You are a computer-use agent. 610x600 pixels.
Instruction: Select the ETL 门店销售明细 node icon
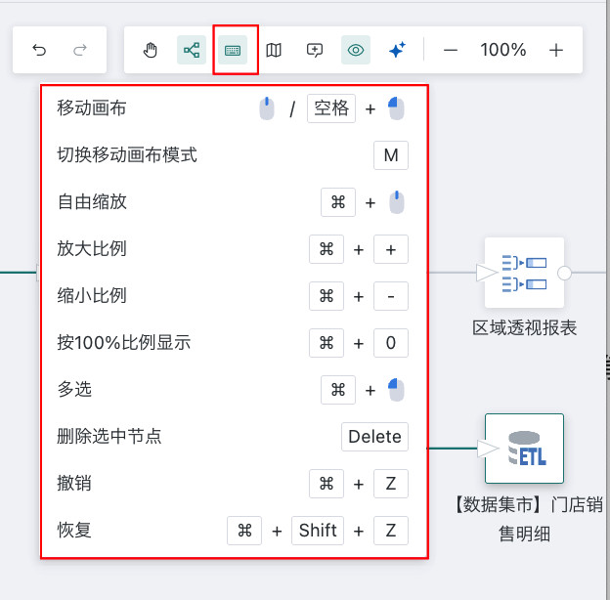(x=525, y=448)
